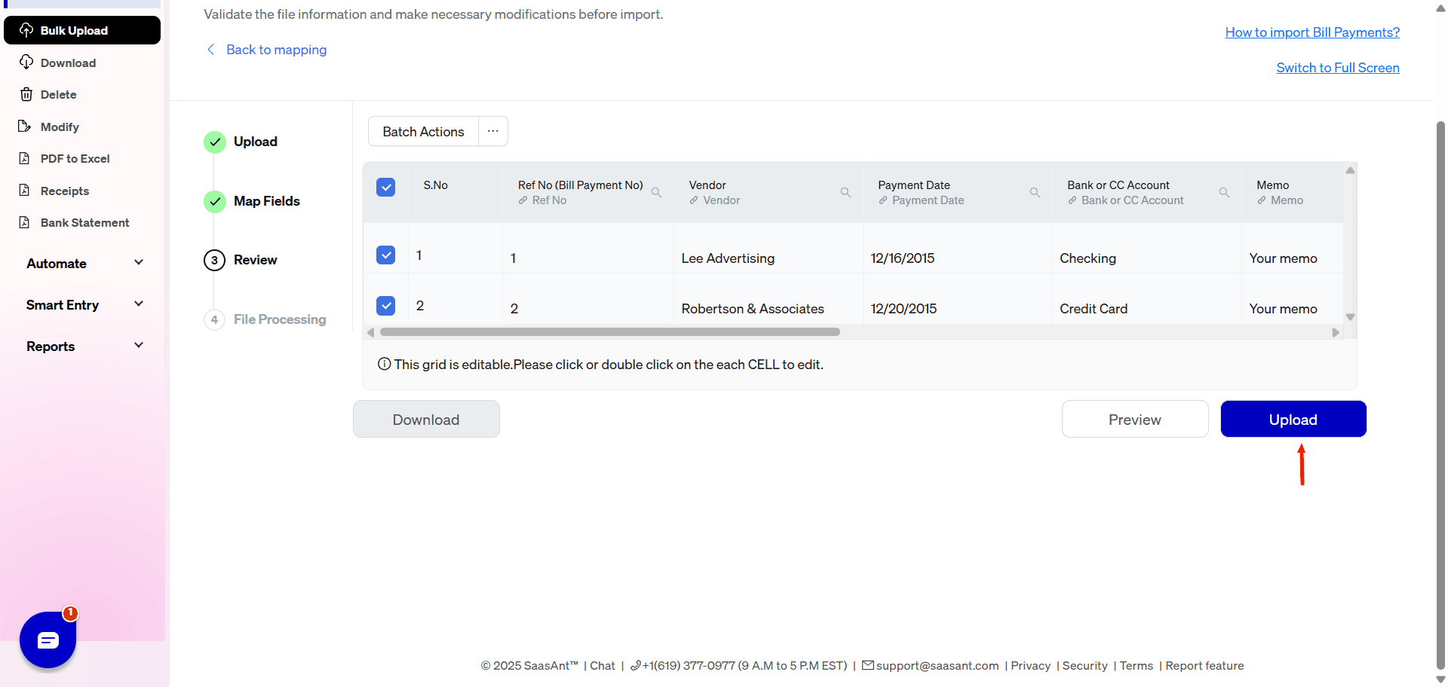The image size is (1448, 687).
Task: Click the Review step number 3 circle
Action: [x=215, y=260]
